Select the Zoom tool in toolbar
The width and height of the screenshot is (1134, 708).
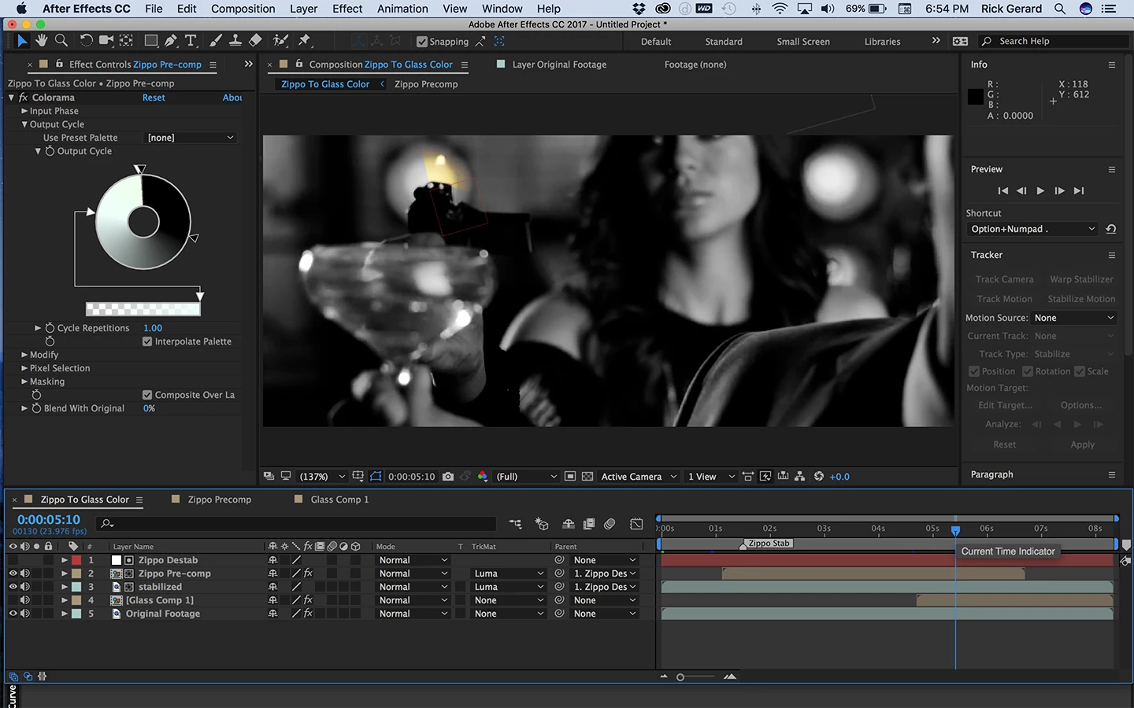[x=61, y=41]
